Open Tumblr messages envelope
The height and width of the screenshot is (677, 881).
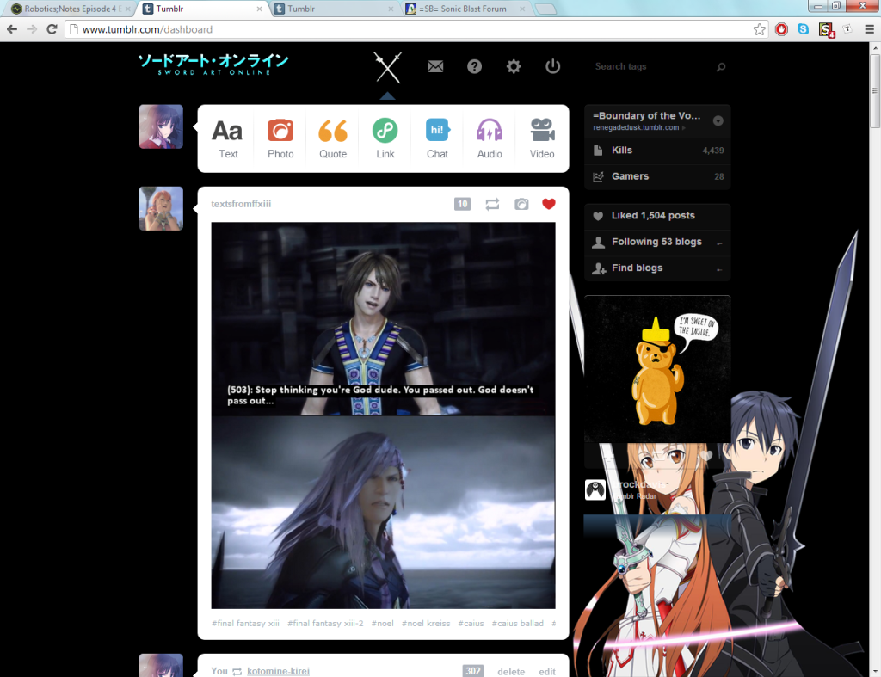435,66
